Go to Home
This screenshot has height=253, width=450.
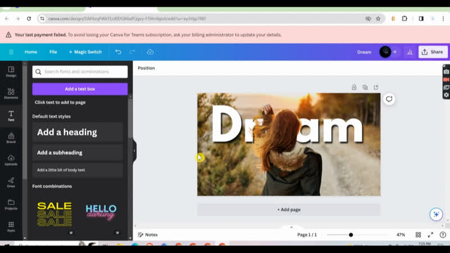pos(31,52)
